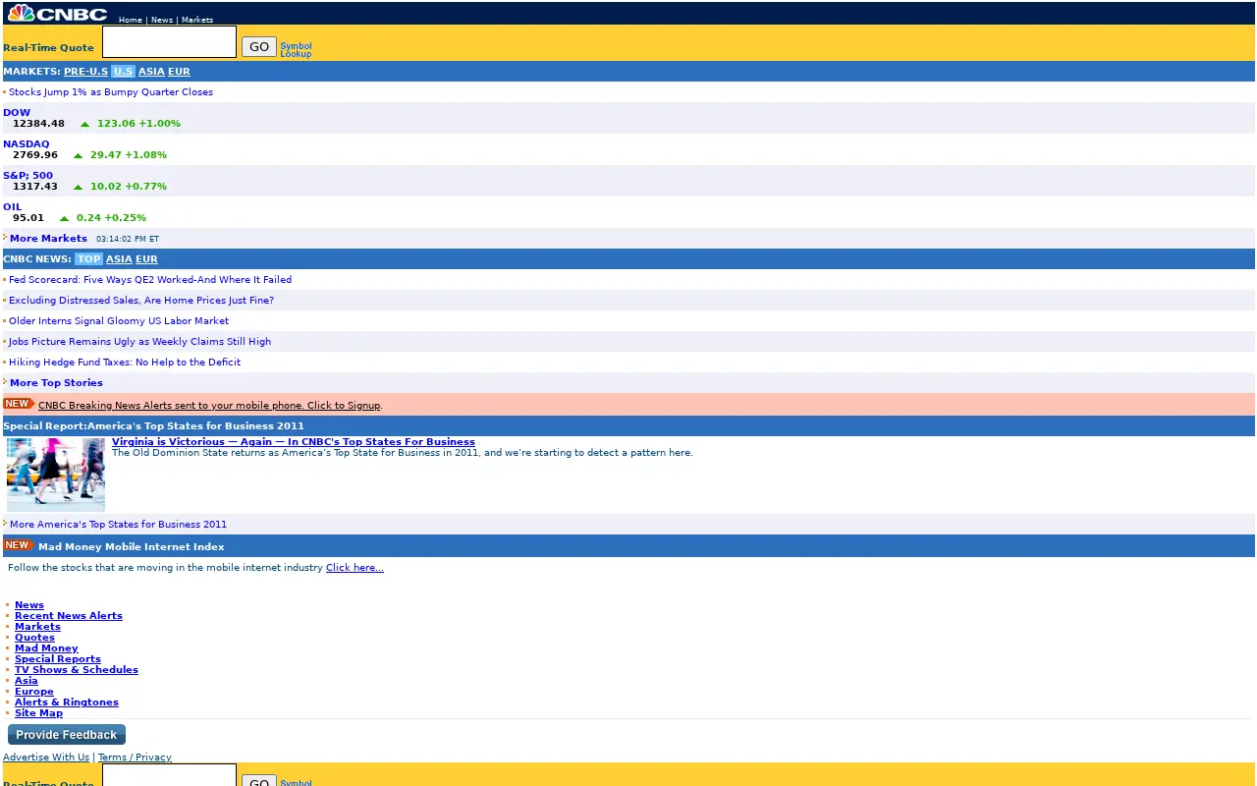Read 'Older Interns Signal Gloomy US Labor Market'
Screen dimensions: 1257x786
coord(119,321)
